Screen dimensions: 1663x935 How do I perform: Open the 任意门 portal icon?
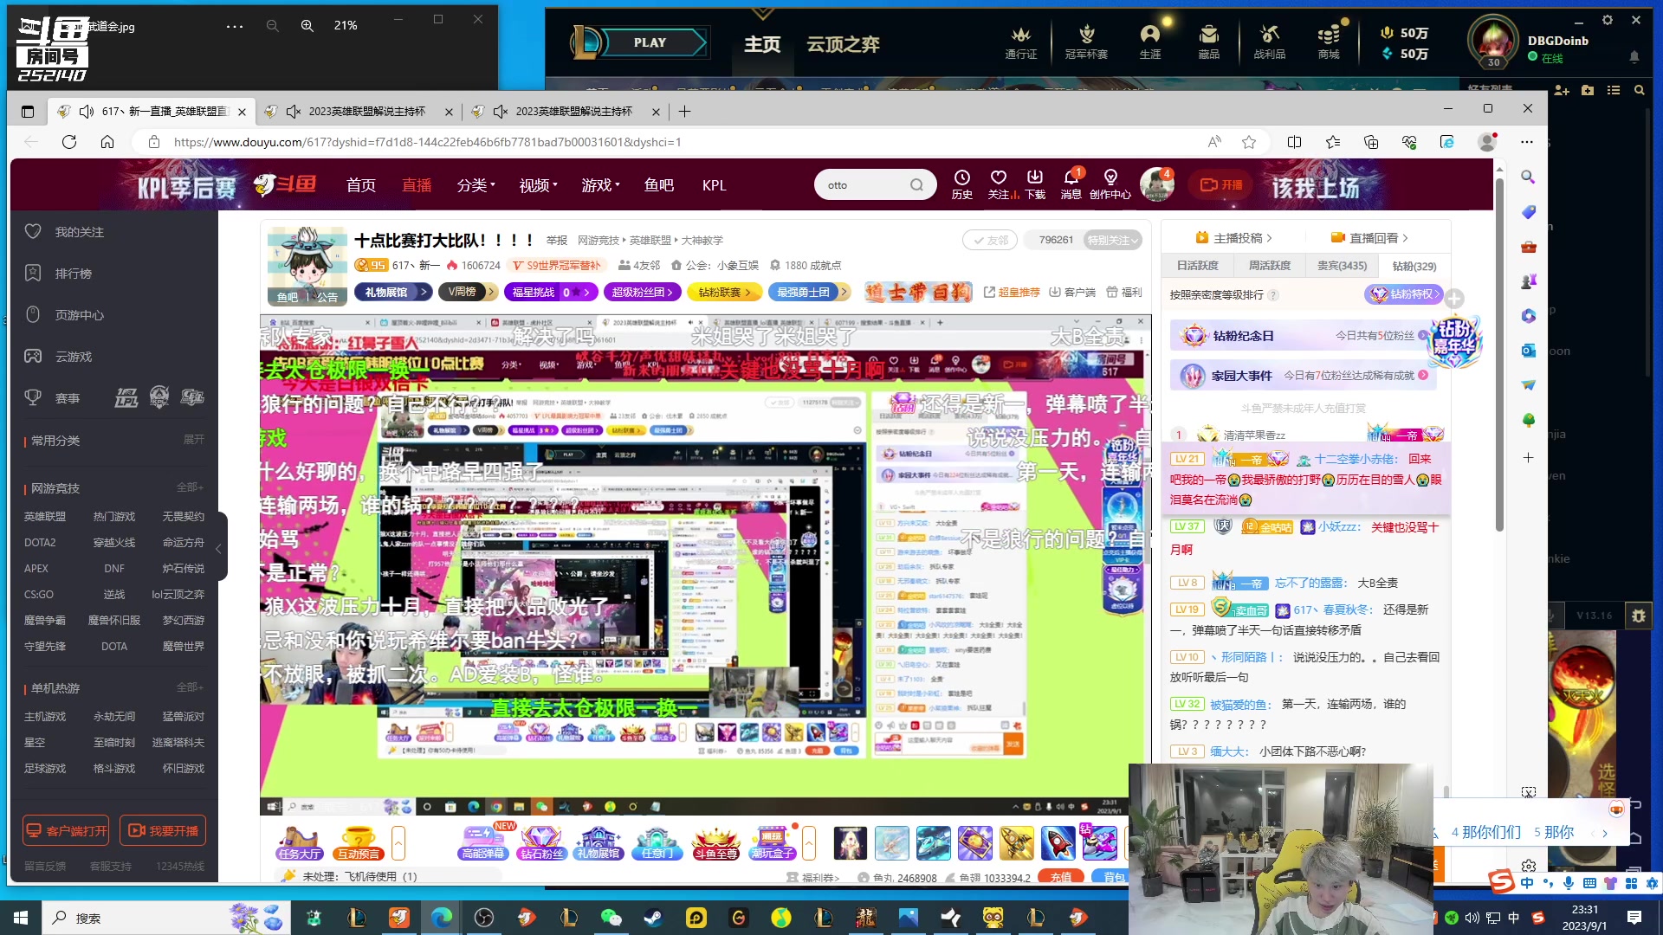tap(657, 842)
